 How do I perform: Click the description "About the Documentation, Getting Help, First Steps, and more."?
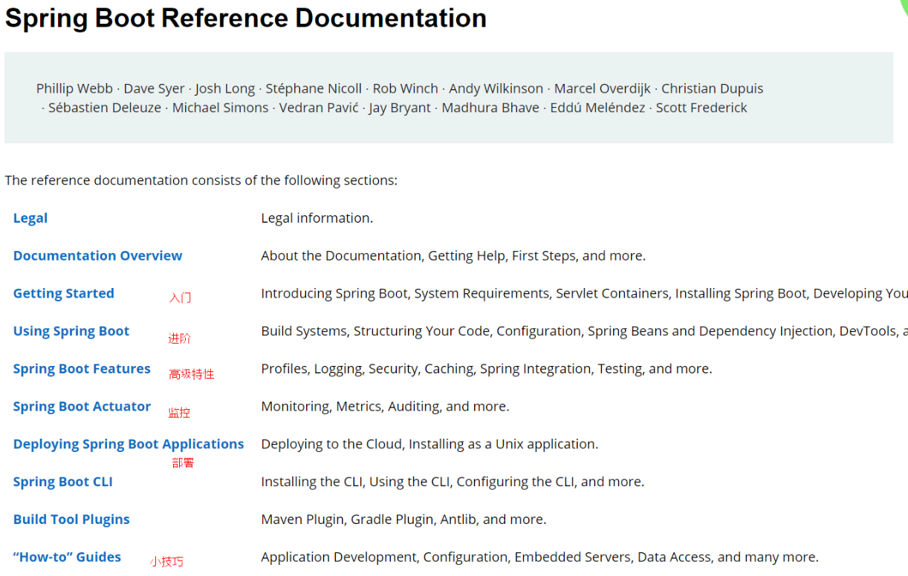[453, 256]
